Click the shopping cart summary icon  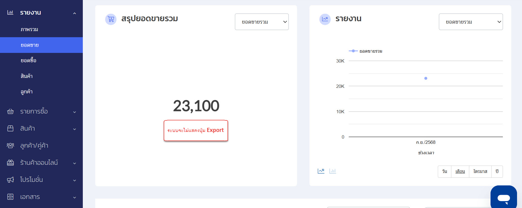(111, 19)
